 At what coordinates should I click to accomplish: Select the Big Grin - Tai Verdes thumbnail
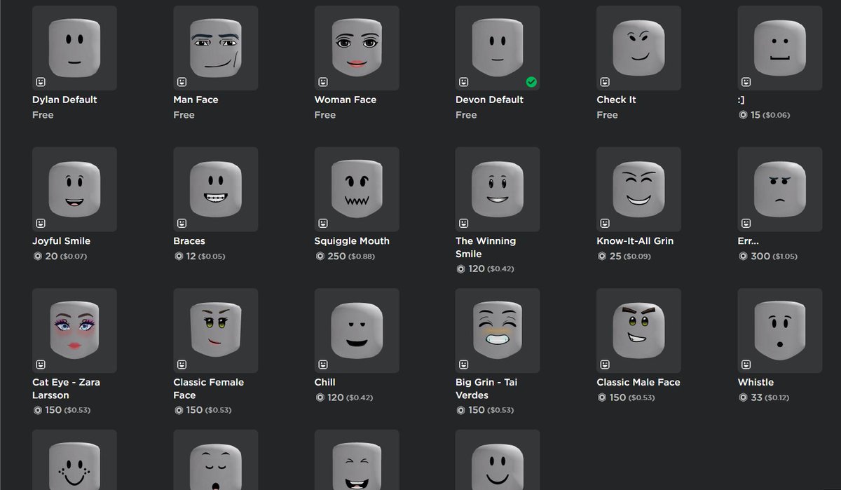498,330
